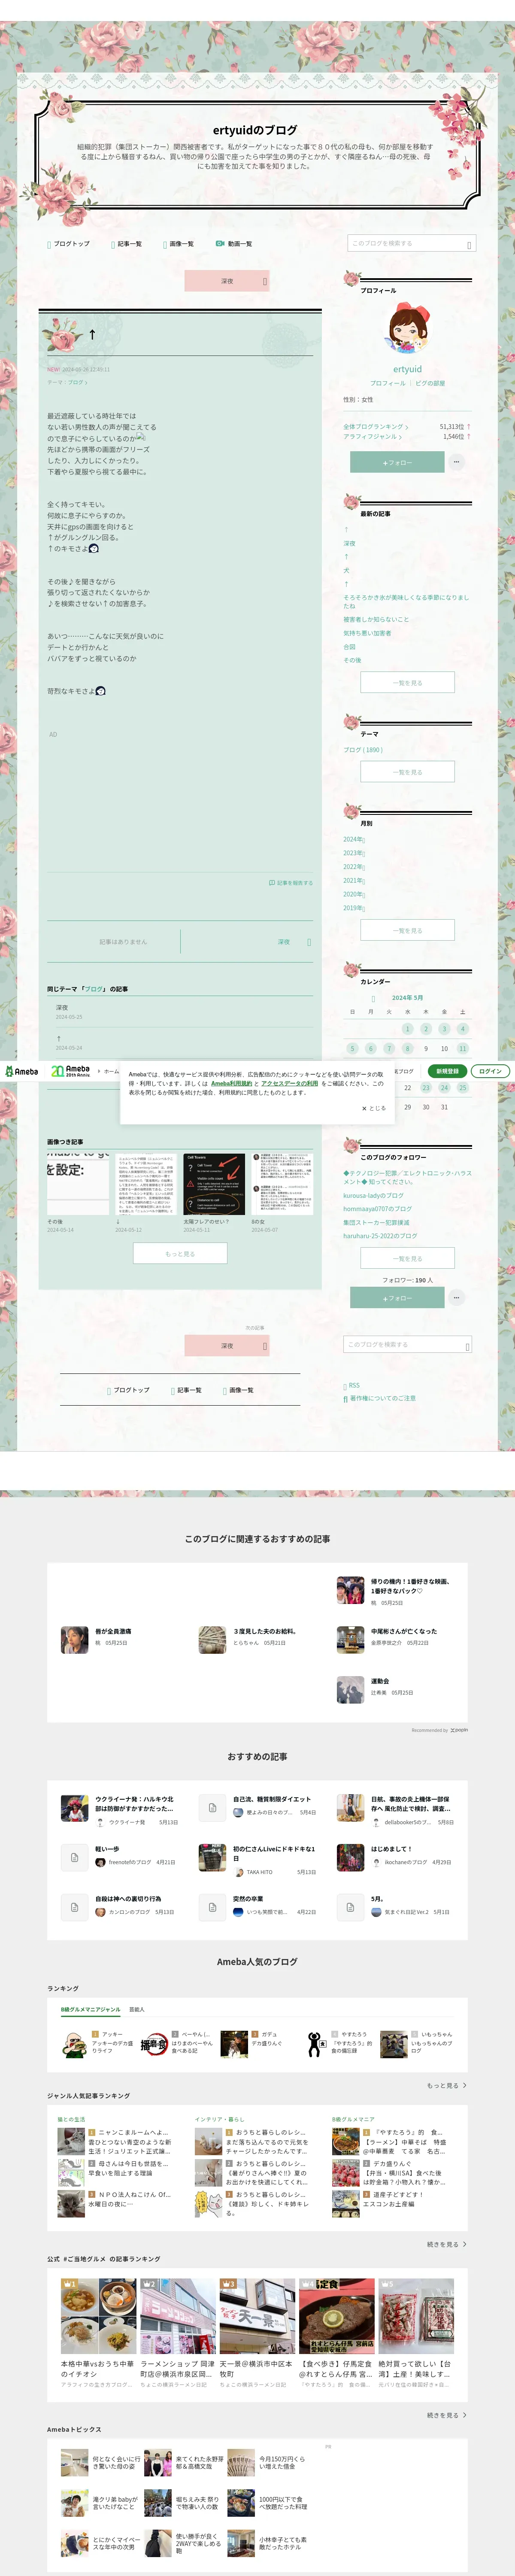Open theme link ブログ ( 1890 )
The image size is (515, 2576).
(x=363, y=749)
